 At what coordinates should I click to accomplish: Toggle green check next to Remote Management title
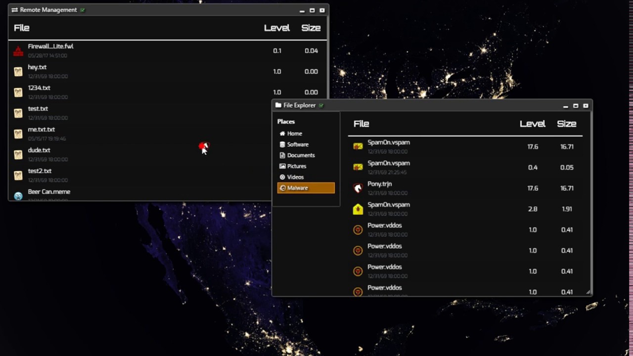tap(83, 10)
